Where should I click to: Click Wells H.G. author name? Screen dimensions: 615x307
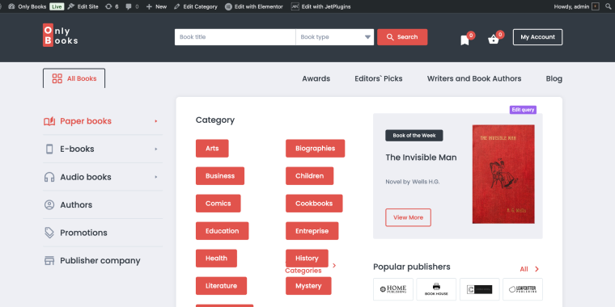click(x=426, y=182)
